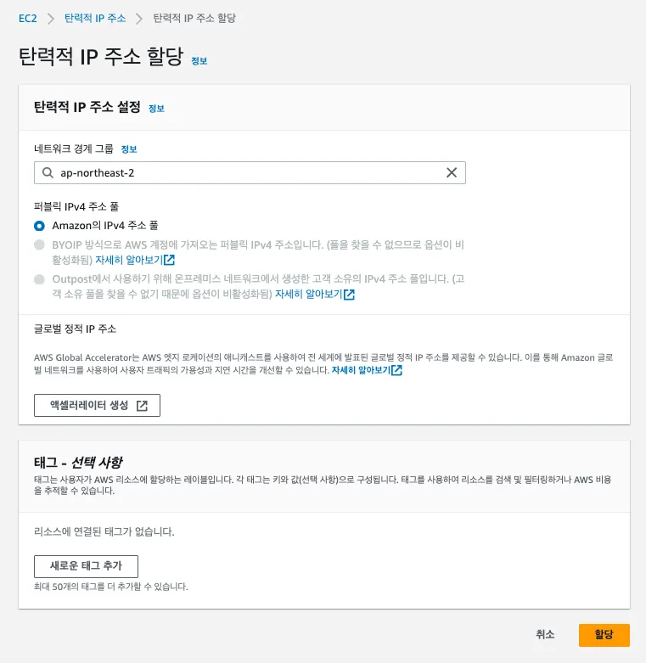Viewport: 646px width, 663px height.
Task: Clear the ap-northeast-2 selection with the X icon
Action: pyautogui.click(x=452, y=173)
